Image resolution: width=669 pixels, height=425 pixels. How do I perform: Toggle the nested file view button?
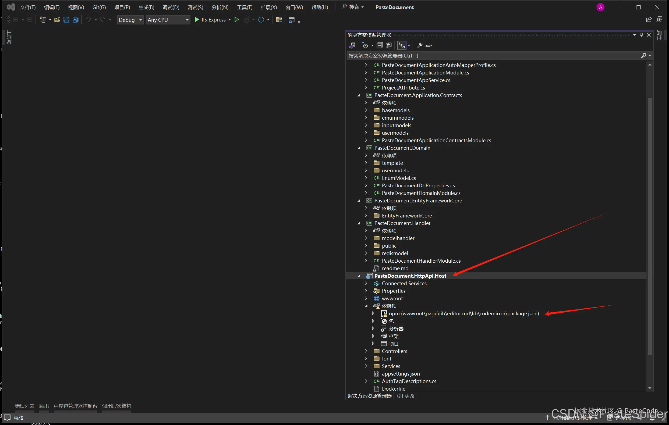click(x=402, y=45)
